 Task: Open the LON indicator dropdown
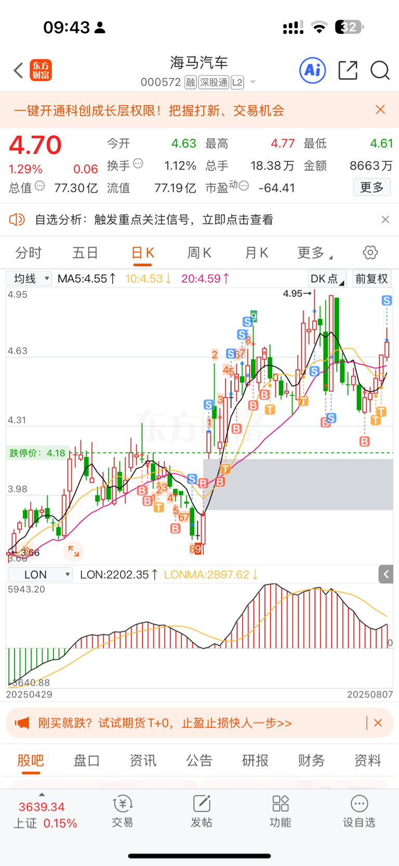40,575
